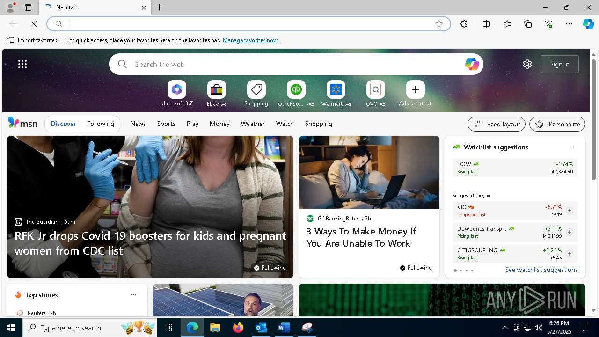The image size is (599, 337).
Task: Open page settings gear
Action: point(527,64)
